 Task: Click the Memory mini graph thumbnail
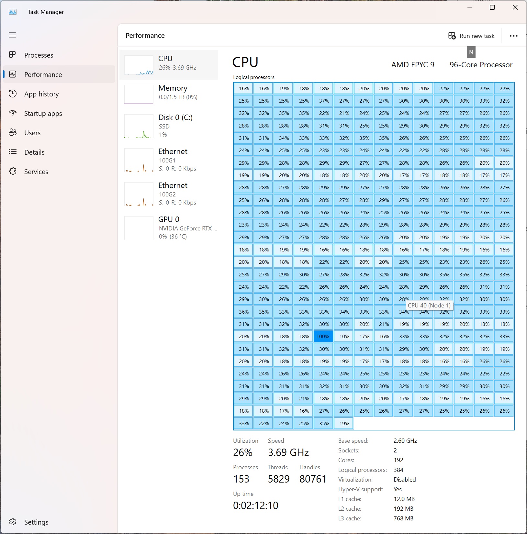[x=139, y=95]
